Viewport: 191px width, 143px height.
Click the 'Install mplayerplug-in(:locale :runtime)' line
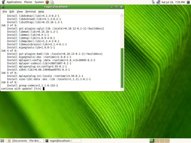pyautogui.click(x=45, y=76)
